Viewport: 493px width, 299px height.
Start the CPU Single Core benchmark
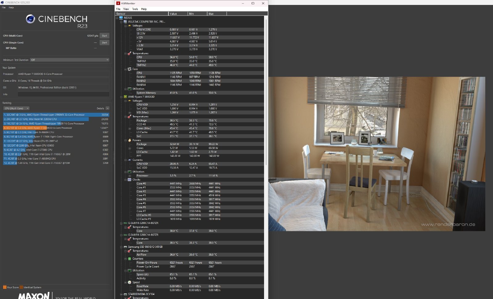(104, 42)
